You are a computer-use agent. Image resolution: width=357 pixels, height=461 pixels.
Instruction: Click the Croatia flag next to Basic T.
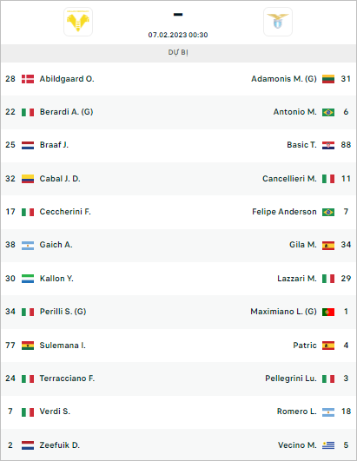(x=328, y=145)
